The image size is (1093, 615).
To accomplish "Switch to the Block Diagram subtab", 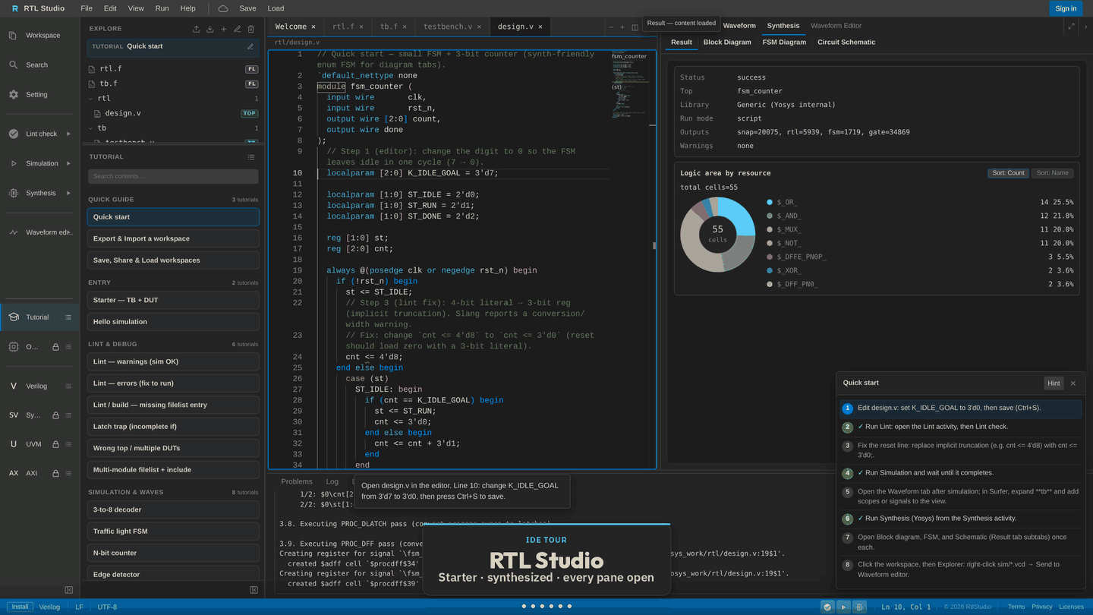I will tap(727, 43).
